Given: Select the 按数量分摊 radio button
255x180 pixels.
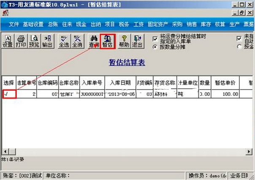Looking at the screenshot, I should tap(155, 47).
